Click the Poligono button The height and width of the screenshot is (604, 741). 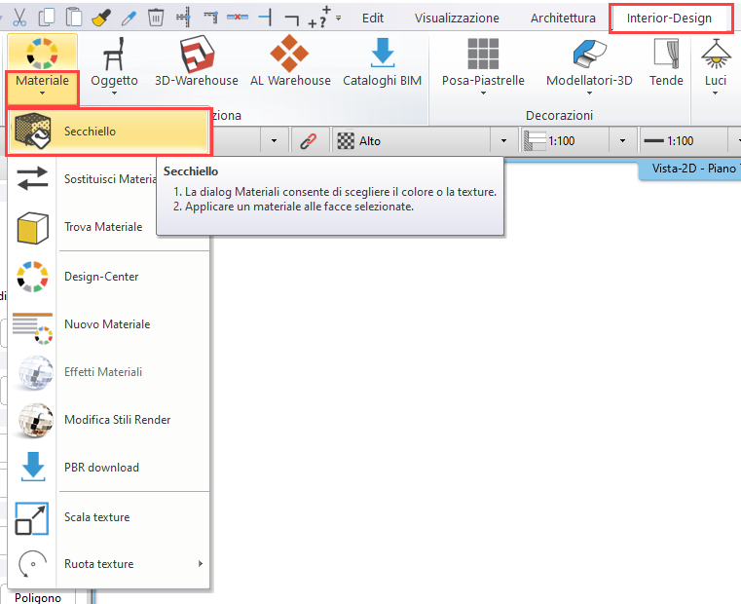point(38,598)
